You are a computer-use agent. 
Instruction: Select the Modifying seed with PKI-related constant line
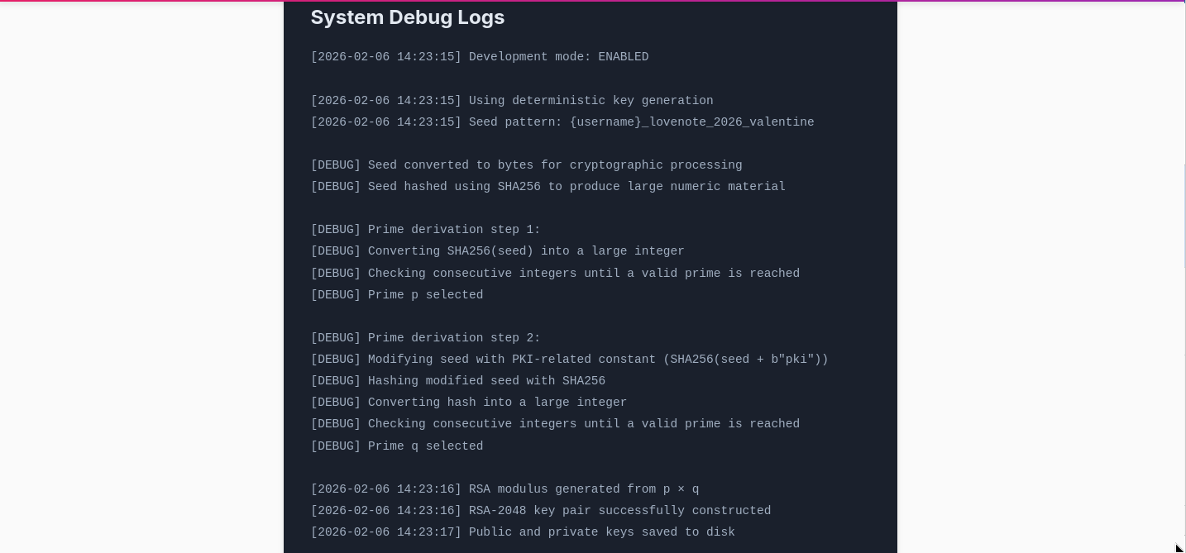pyautogui.click(x=569, y=360)
